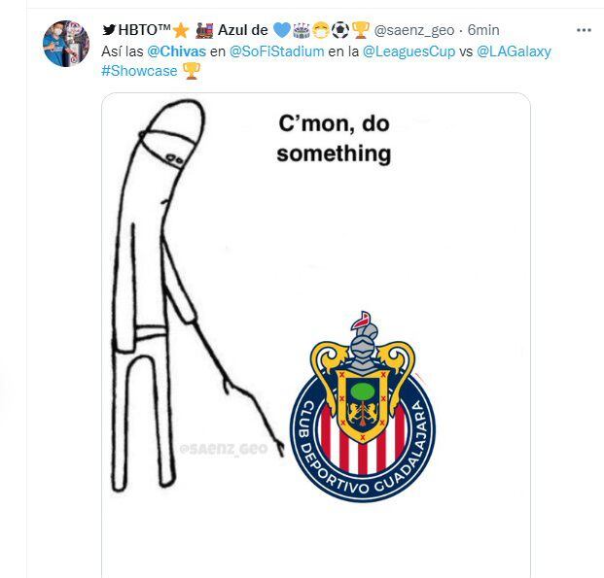The image size is (604, 578).
Task: Click the @saenz_geo handle
Action: pyautogui.click(x=414, y=30)
